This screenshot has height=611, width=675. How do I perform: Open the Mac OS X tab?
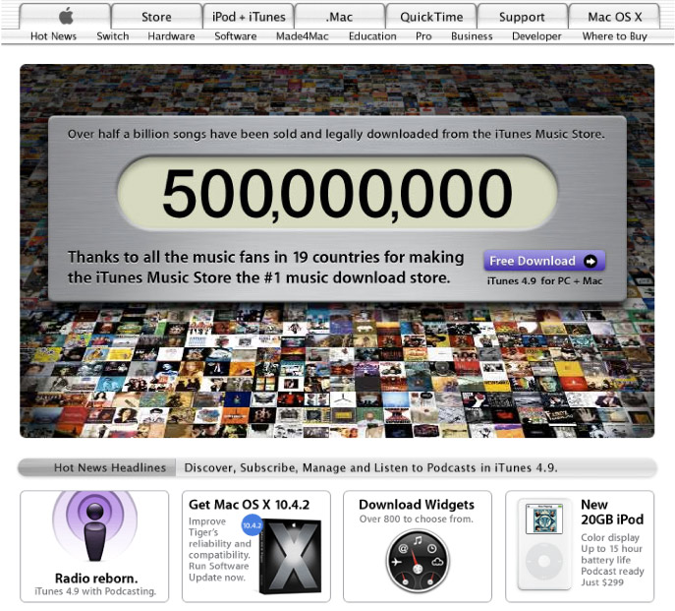coord(614,17)
